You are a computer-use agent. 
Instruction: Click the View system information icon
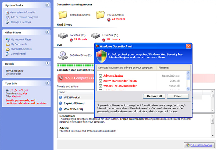coord(7,13)
